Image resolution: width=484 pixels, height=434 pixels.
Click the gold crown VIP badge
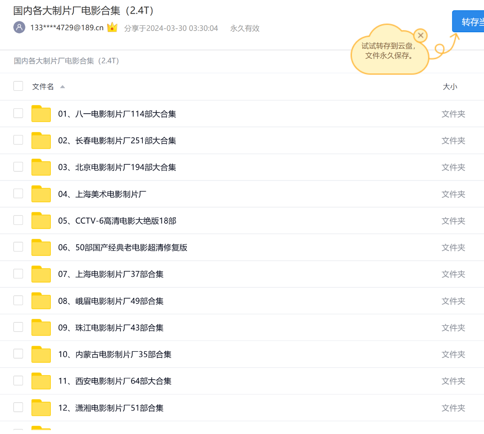(112, 27)
